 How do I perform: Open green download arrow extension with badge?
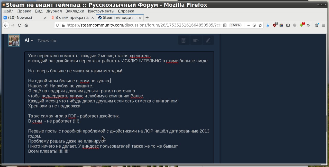tap(302, 25)
